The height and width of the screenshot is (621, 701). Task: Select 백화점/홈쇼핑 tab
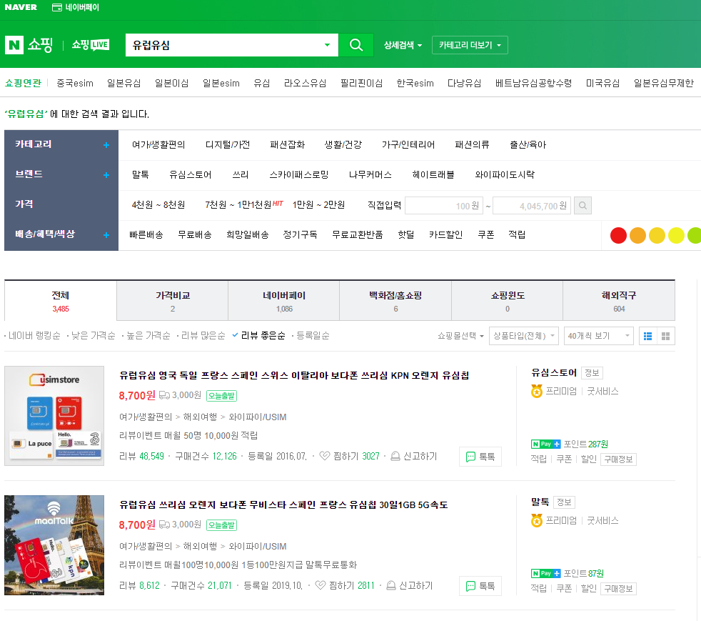pos(395,301)
